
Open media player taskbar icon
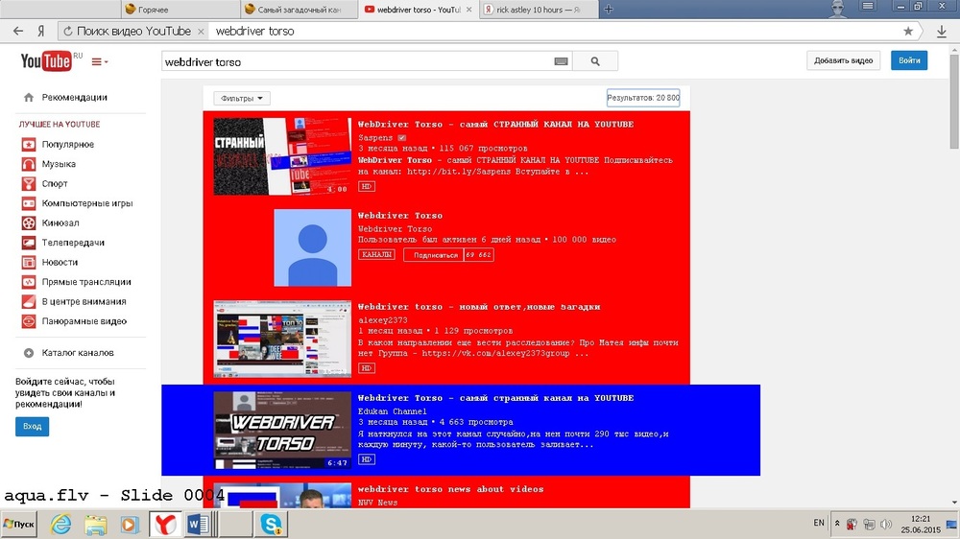coord(130,525)
